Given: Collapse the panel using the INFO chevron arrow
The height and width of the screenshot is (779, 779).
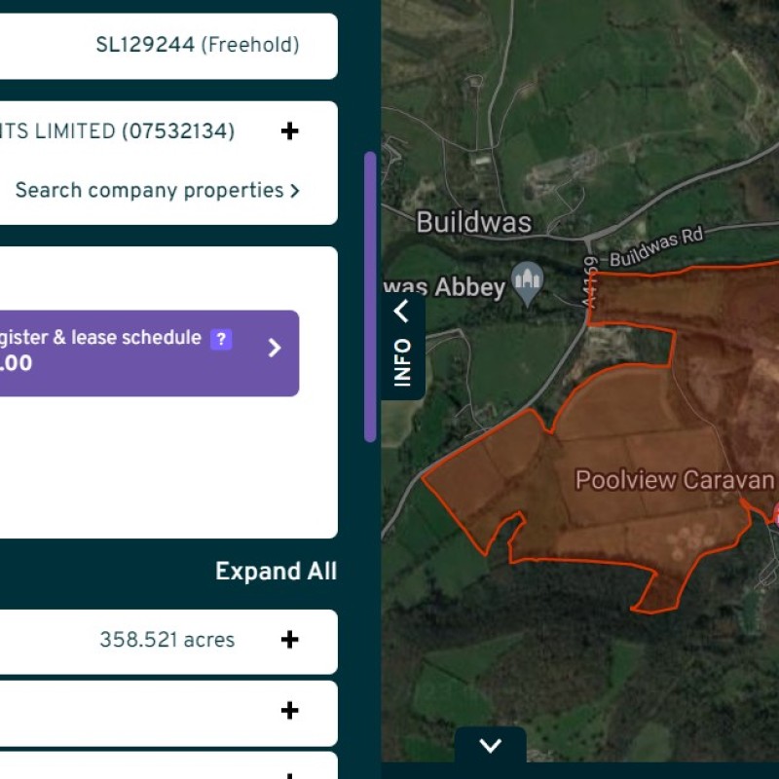Looking at the screenshot, I should pos(402,312).
